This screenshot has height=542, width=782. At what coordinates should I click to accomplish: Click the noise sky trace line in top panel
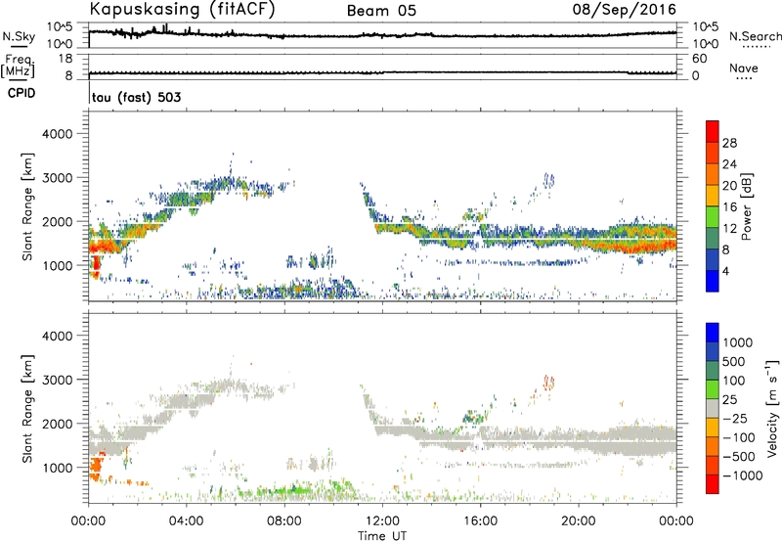382,35
